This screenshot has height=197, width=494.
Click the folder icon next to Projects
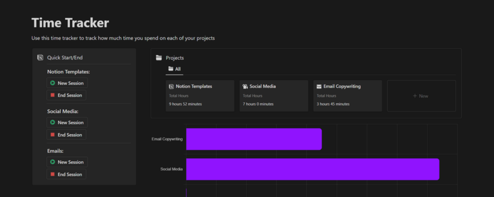coord(159,57)
